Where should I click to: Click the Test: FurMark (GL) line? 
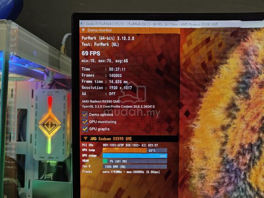100,45
